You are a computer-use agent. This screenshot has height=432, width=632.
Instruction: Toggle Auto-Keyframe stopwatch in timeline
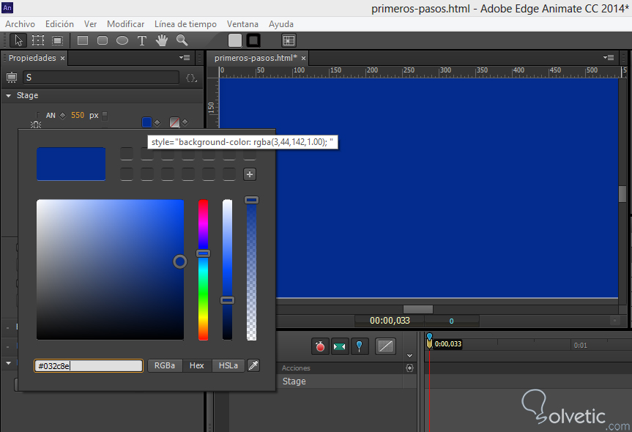(320, 346)
